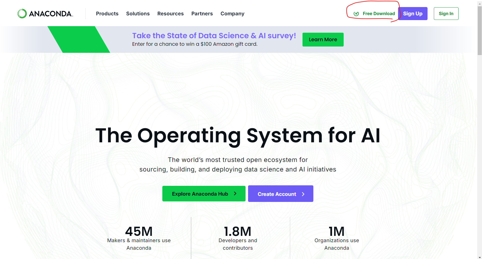
Task: Click the Explore Anaconda Hub button
Action: 204,194
